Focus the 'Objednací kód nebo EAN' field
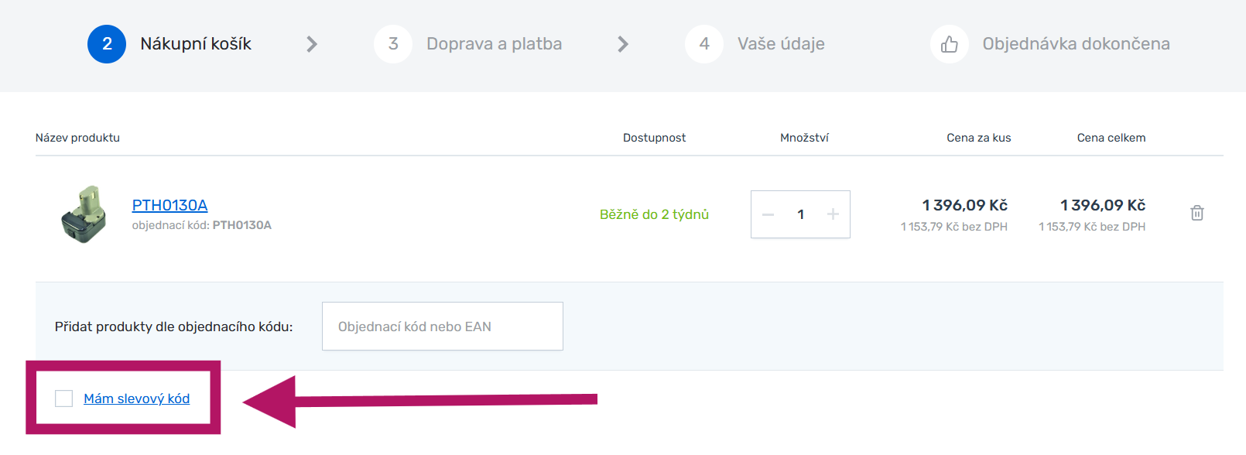1246x455 pixels. click(442, 327)
